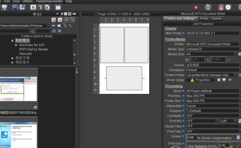Toggle the blue dot beside Interpolate
Screen dimensions: 241x148
tap(183, 106)
